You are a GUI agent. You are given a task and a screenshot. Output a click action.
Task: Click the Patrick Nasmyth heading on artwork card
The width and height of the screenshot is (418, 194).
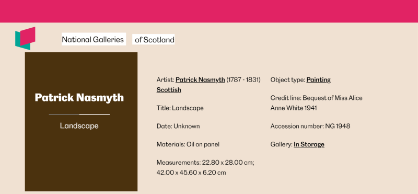79,98
